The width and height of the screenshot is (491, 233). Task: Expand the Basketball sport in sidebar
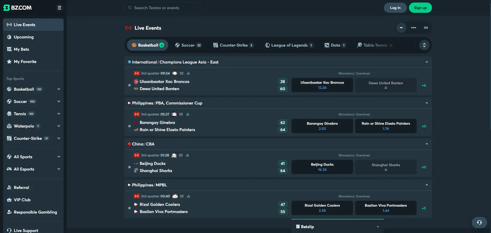point(59,89)
